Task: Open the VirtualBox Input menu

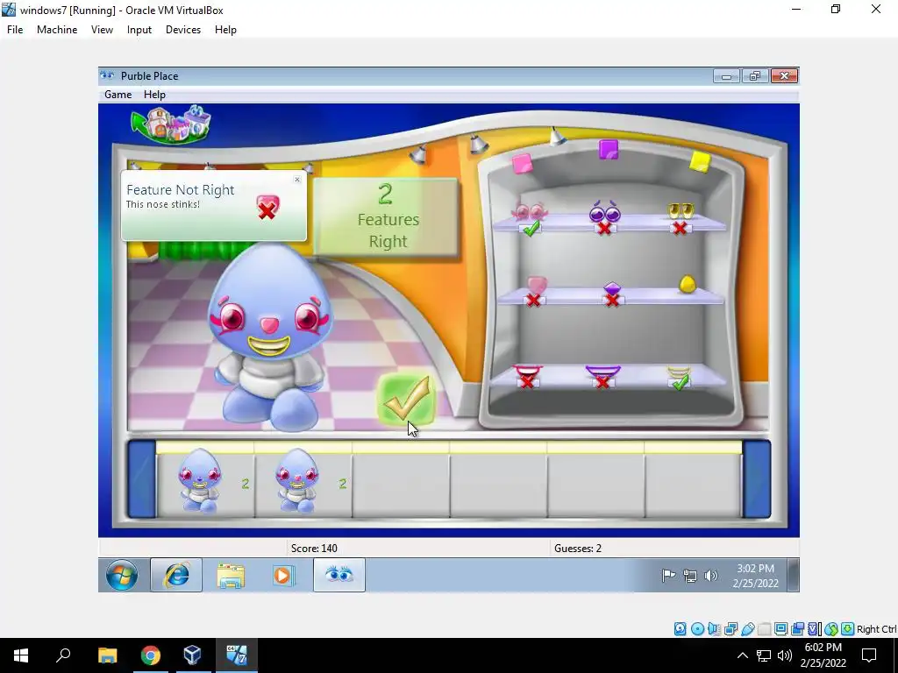Action: click(139, 30)
